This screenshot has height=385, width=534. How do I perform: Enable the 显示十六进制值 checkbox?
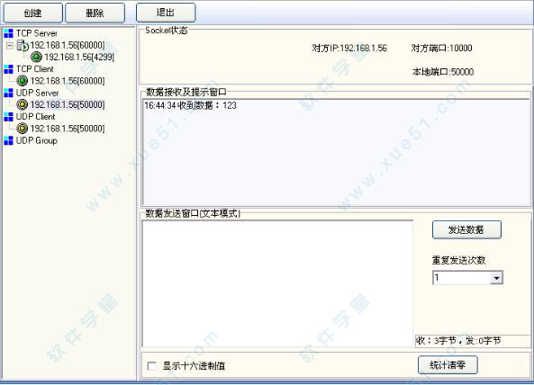(151, 366)
